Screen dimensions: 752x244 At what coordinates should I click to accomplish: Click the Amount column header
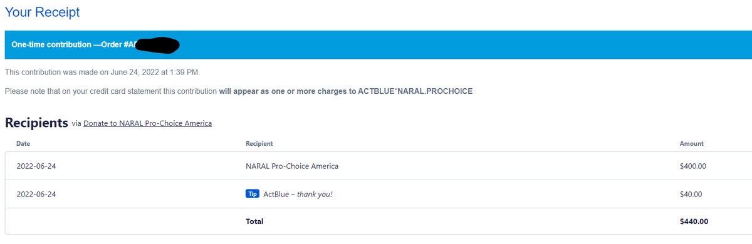(692, 144)
